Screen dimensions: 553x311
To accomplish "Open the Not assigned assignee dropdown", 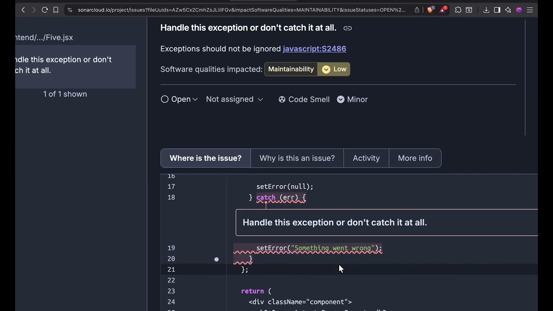I will coord(235,99).
